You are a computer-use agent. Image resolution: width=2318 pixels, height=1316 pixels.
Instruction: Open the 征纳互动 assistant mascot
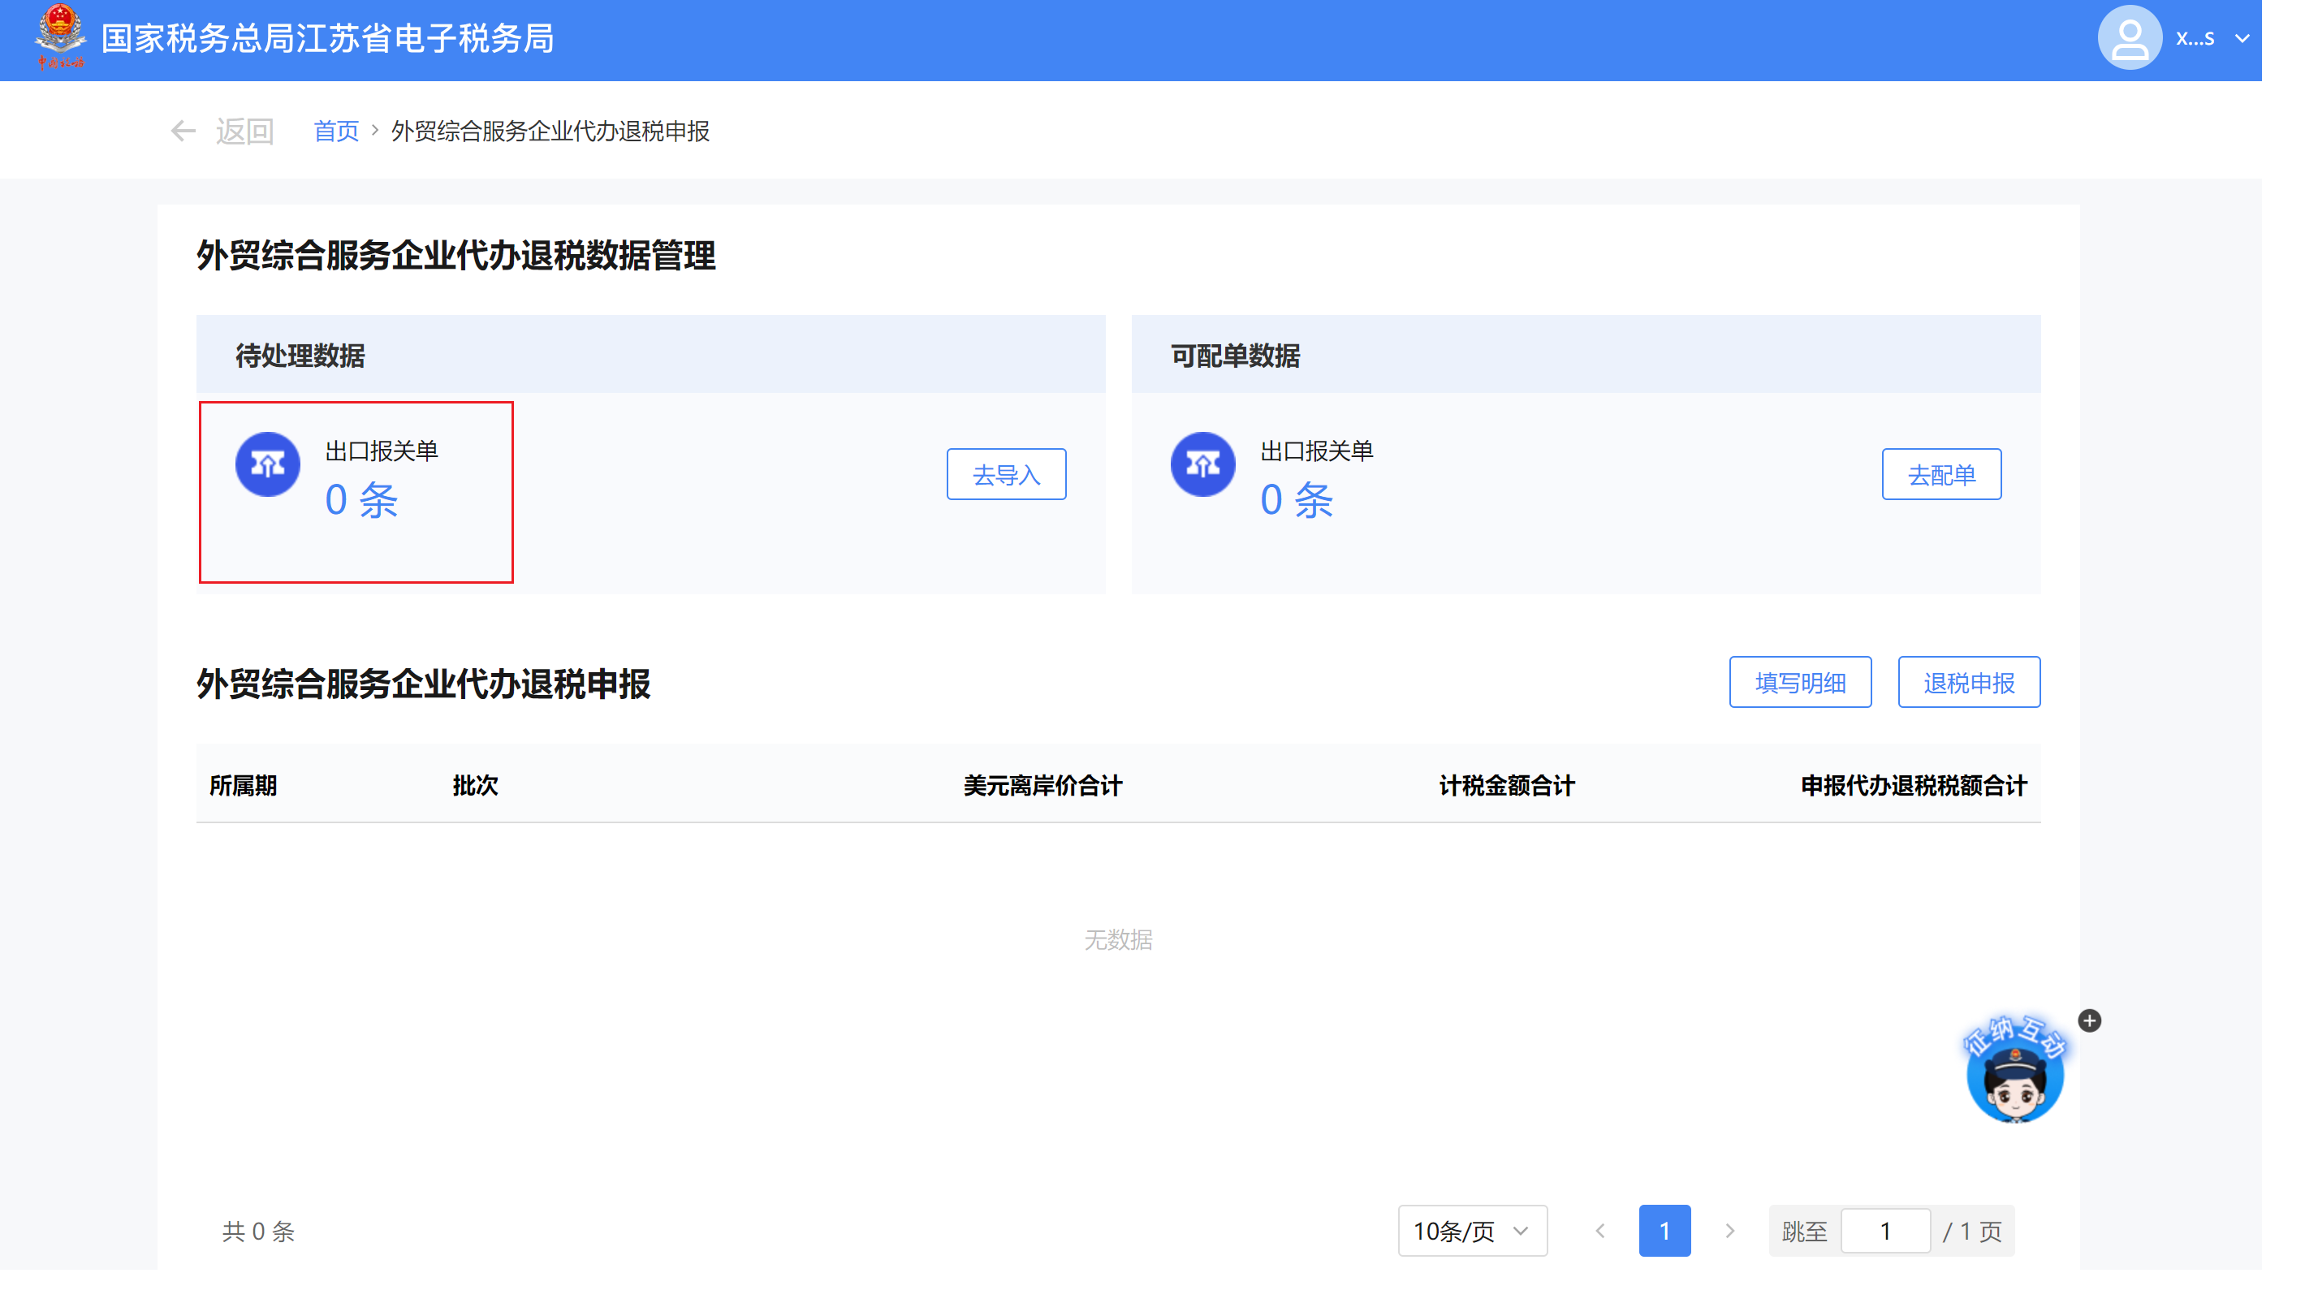(2014, 1075)
